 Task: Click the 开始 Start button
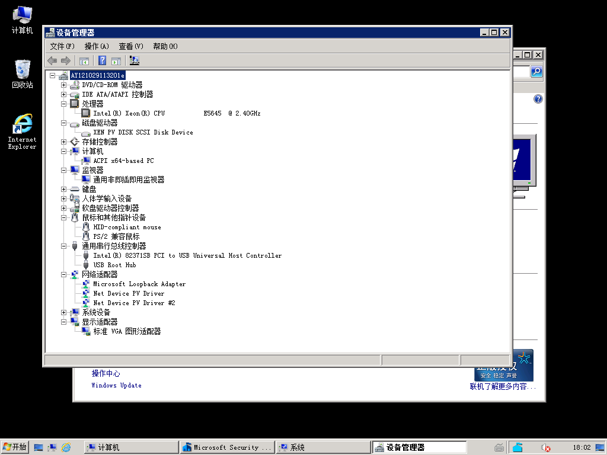(15, 447)
